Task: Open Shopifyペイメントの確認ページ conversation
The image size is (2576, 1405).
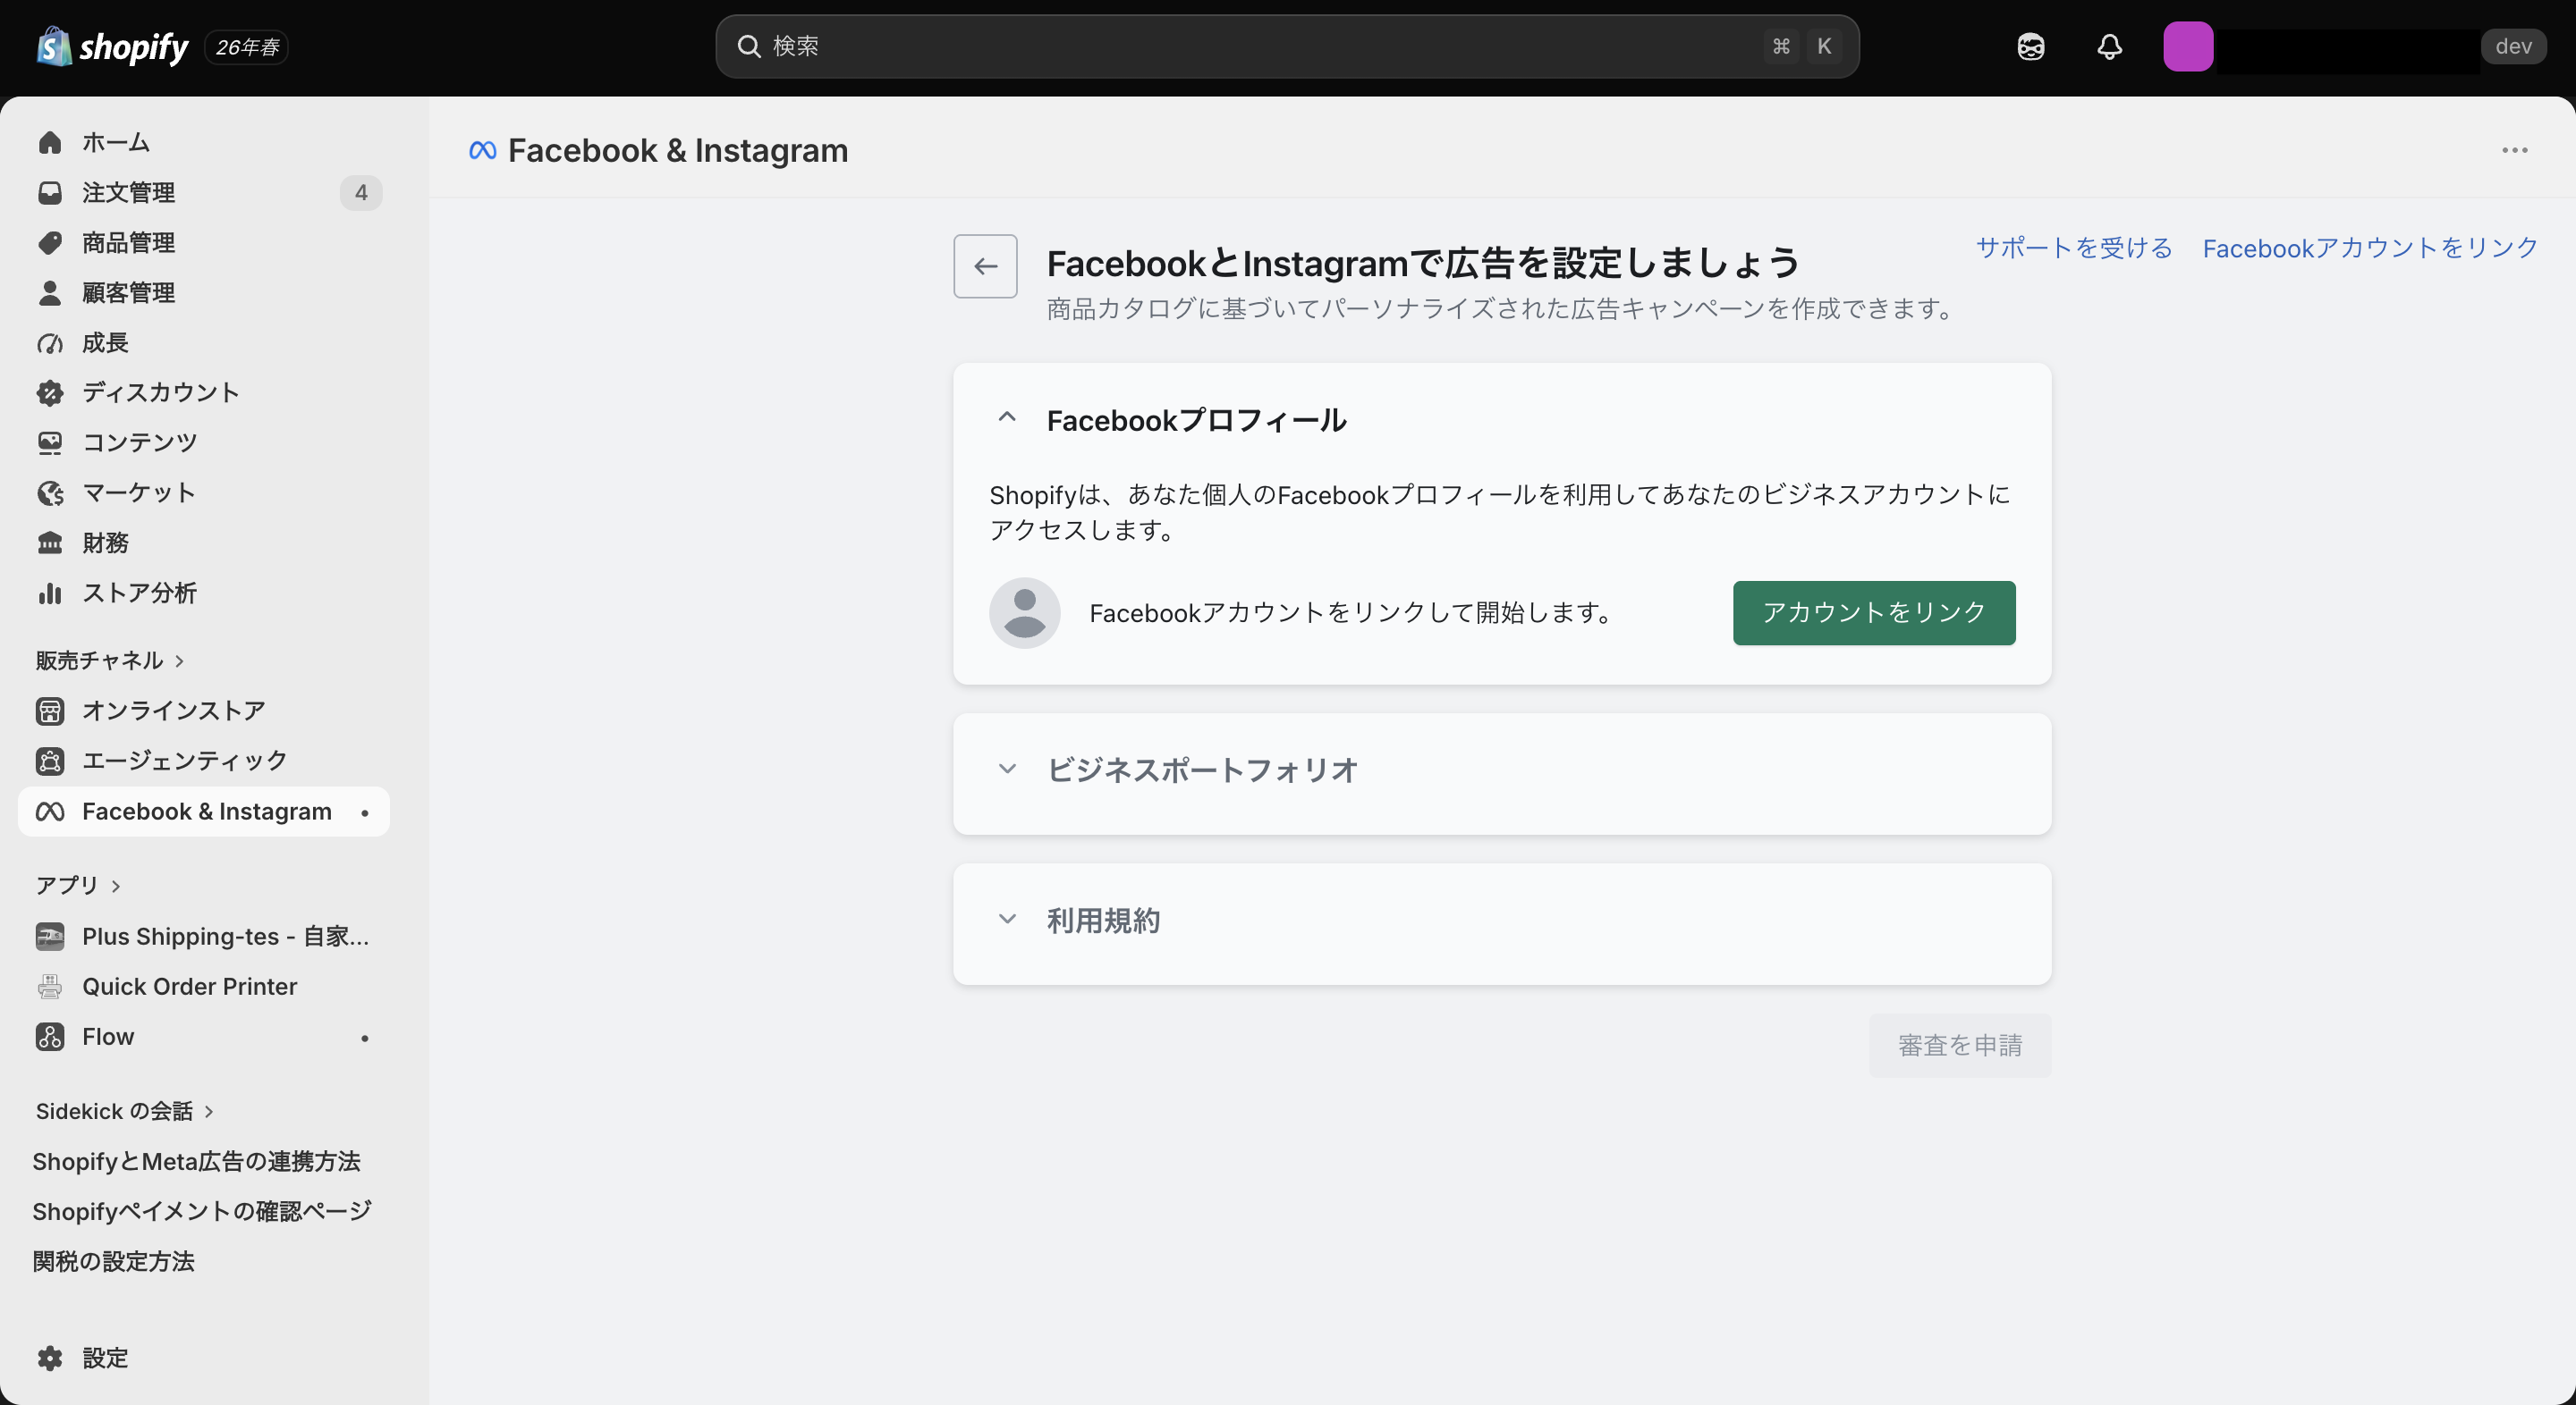Action: coord(202,1211)
